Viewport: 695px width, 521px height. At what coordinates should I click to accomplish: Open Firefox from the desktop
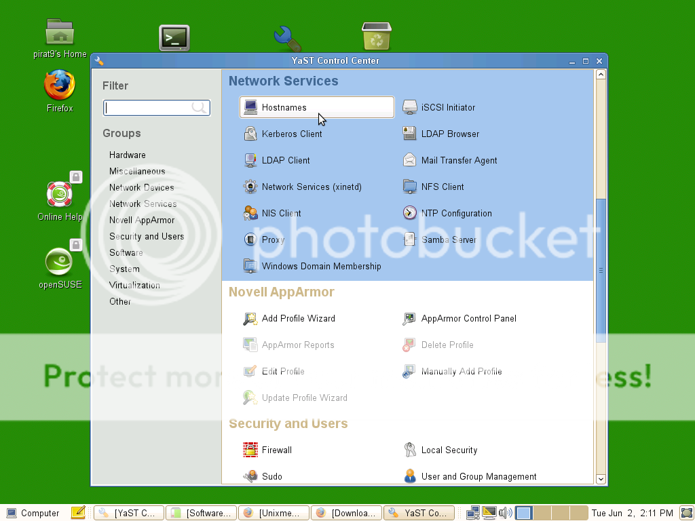point(59,88)
